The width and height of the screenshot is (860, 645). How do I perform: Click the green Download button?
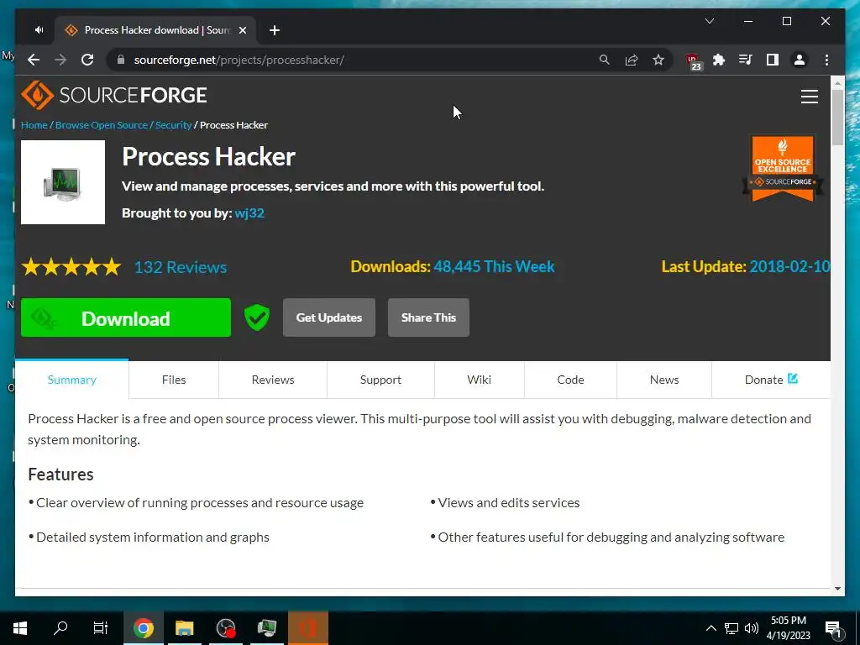click(126, 317)
